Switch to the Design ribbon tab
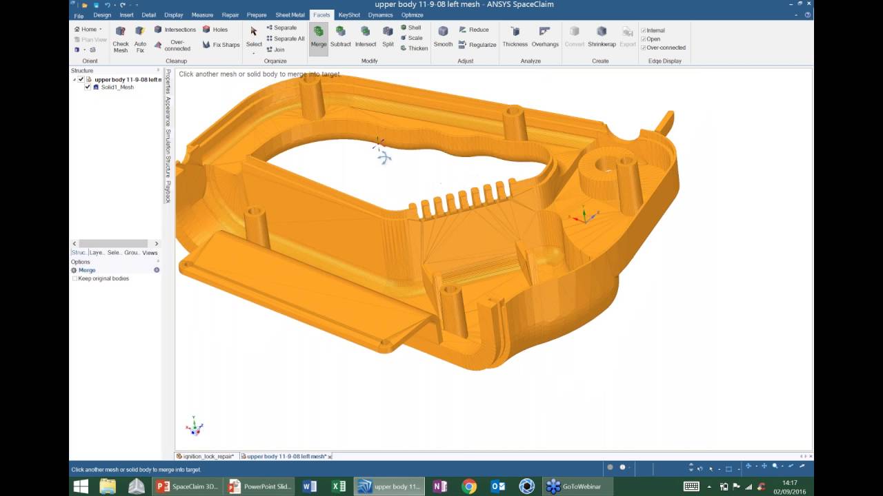This screenshot has width=883, height=496. click(x=102, y=15)
